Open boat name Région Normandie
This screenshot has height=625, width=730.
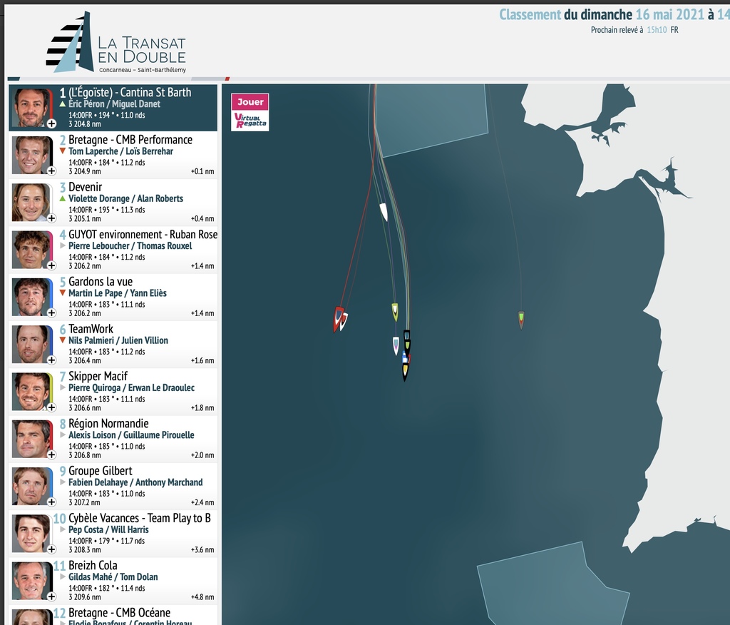tap(108, 423)
